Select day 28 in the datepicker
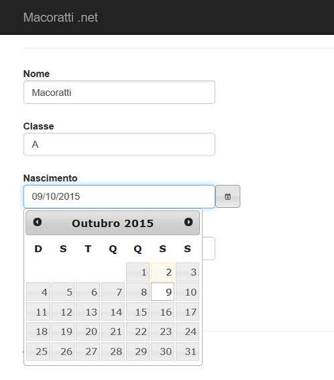Image resolution: width=334 pixels, height=380 pixels. (113, 351)
